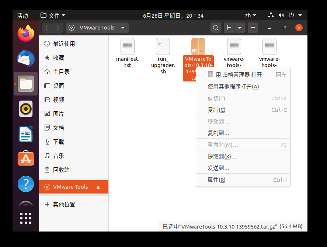Click the Files icon in the dock
This screenshot has height=247, width=327.
26,84
